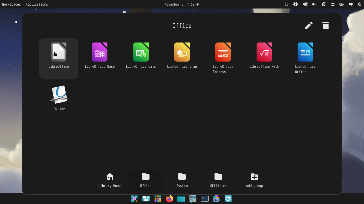Launch Terminal from dock

(x=205, y=199)
